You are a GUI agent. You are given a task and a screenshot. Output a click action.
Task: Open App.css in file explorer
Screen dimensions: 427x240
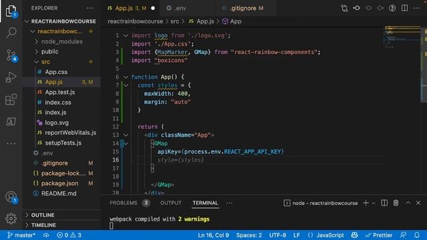pos(56,72)
